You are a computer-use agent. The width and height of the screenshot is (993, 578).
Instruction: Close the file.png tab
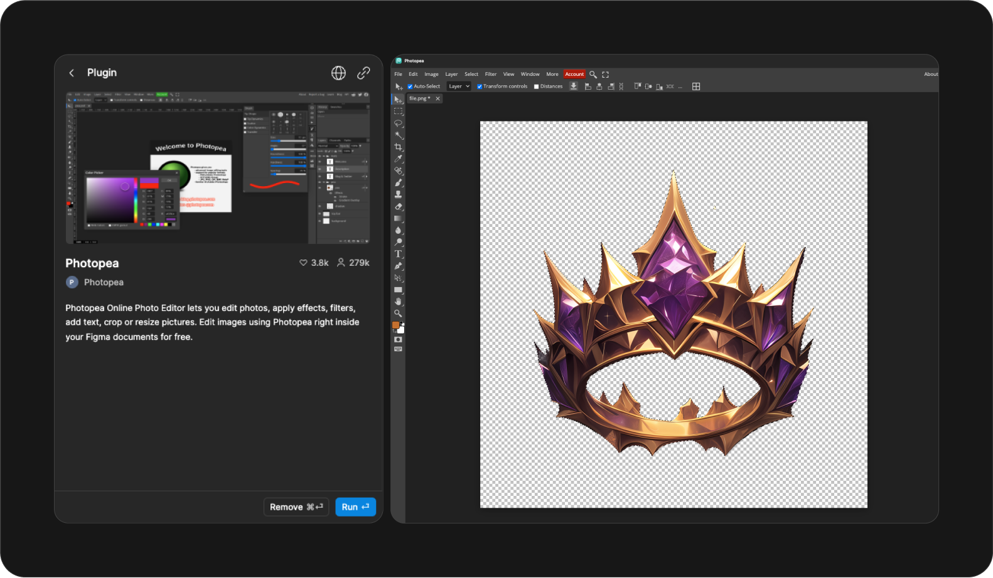438,98
